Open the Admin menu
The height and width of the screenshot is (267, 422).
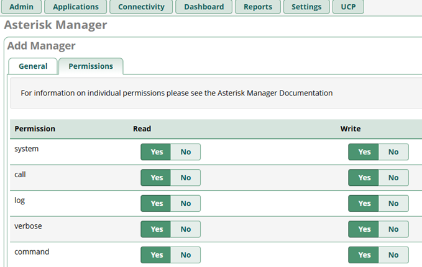[x=21, y=7]
